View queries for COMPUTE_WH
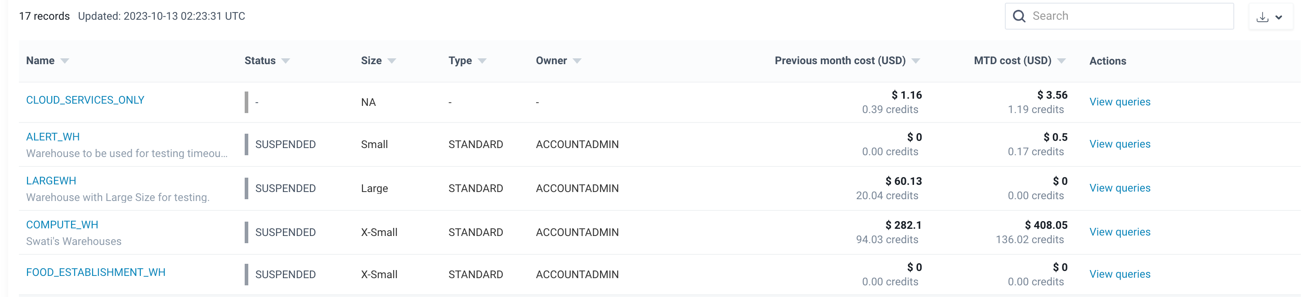 pyautogui.click(x=1120, y=231)
